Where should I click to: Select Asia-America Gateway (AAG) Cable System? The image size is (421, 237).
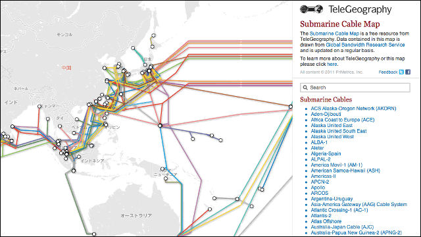click(x=359, y=205)
